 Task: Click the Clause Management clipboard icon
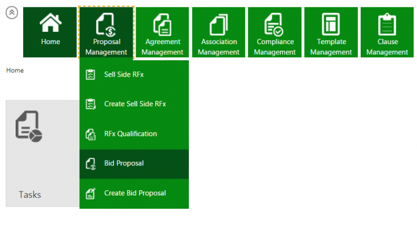point(386,25)
